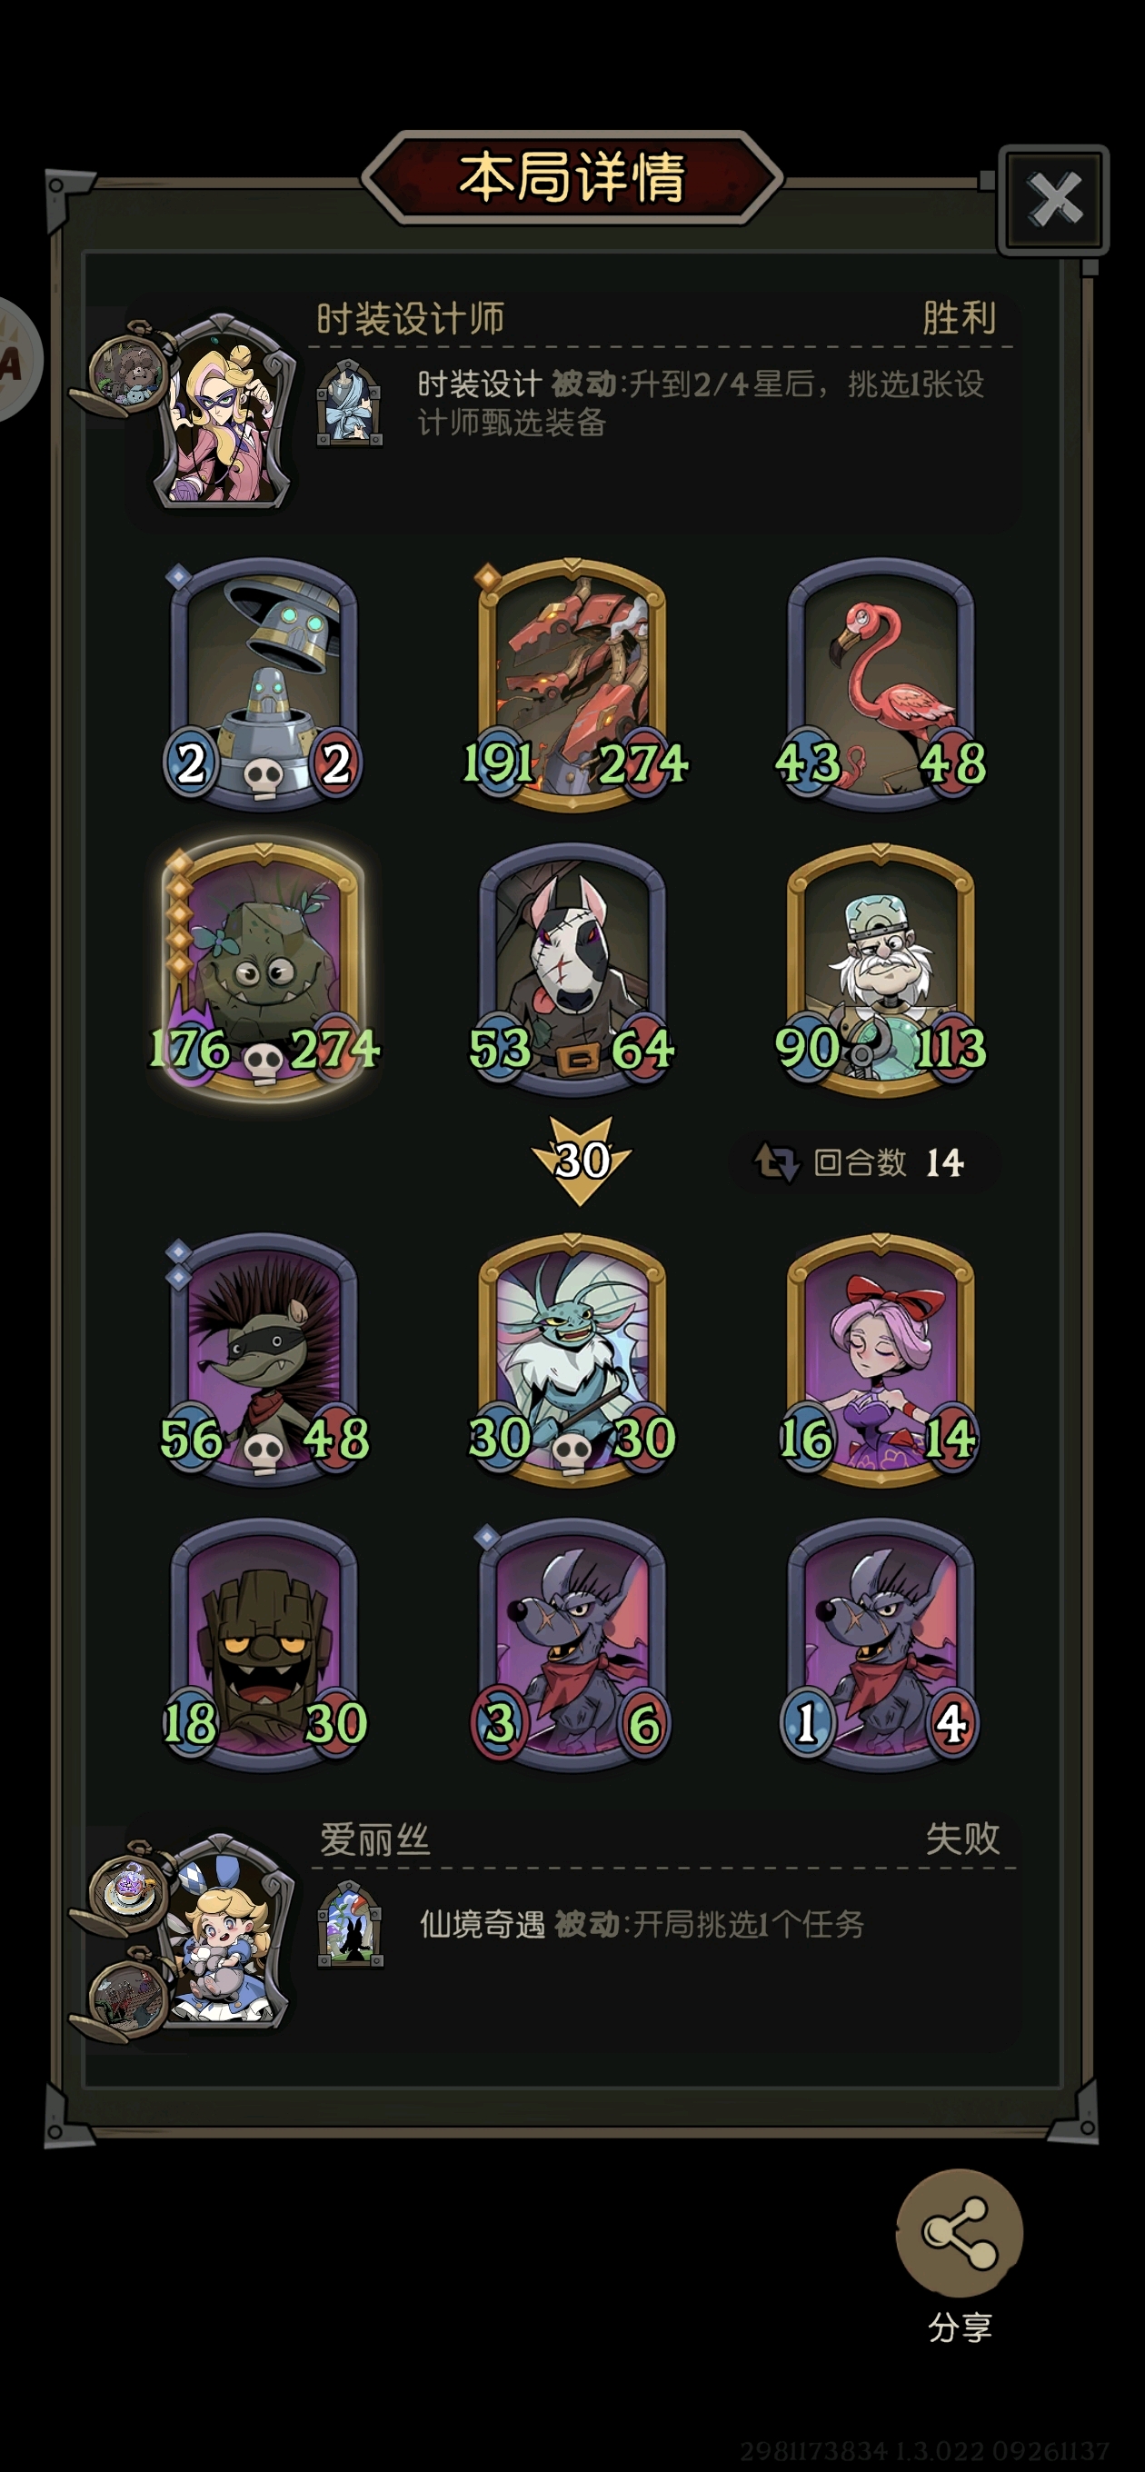Open the fashion designer hero portrait
Viewport: 1145px width, 2472px height.
click(223, 411)
